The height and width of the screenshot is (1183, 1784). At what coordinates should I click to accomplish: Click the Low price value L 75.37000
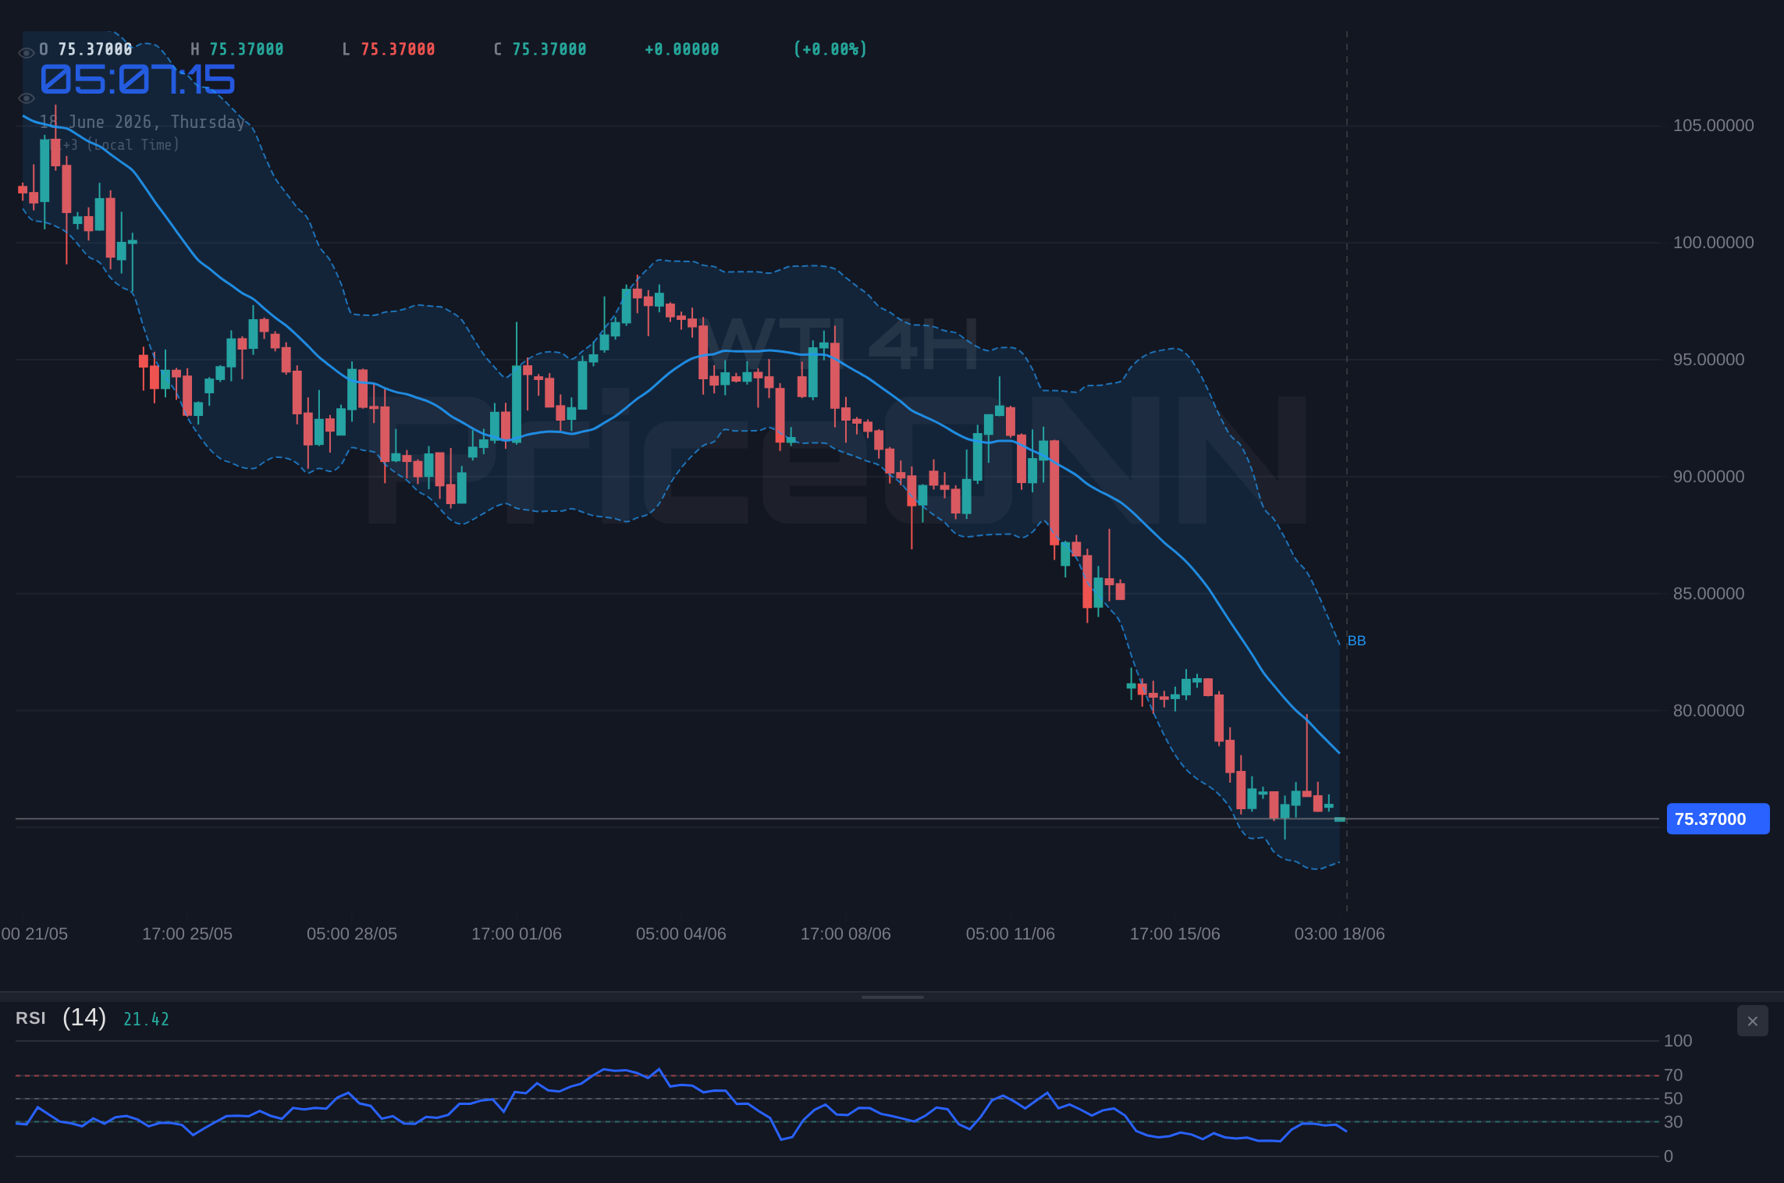pyautogui.click(x=389, y=49)
